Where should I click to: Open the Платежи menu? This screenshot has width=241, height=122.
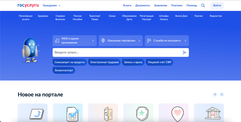click(x=177, y=6)
